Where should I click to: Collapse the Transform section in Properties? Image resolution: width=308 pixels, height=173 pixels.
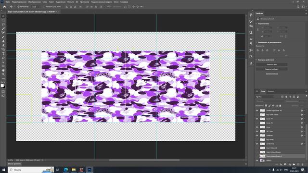pos(257,24)
